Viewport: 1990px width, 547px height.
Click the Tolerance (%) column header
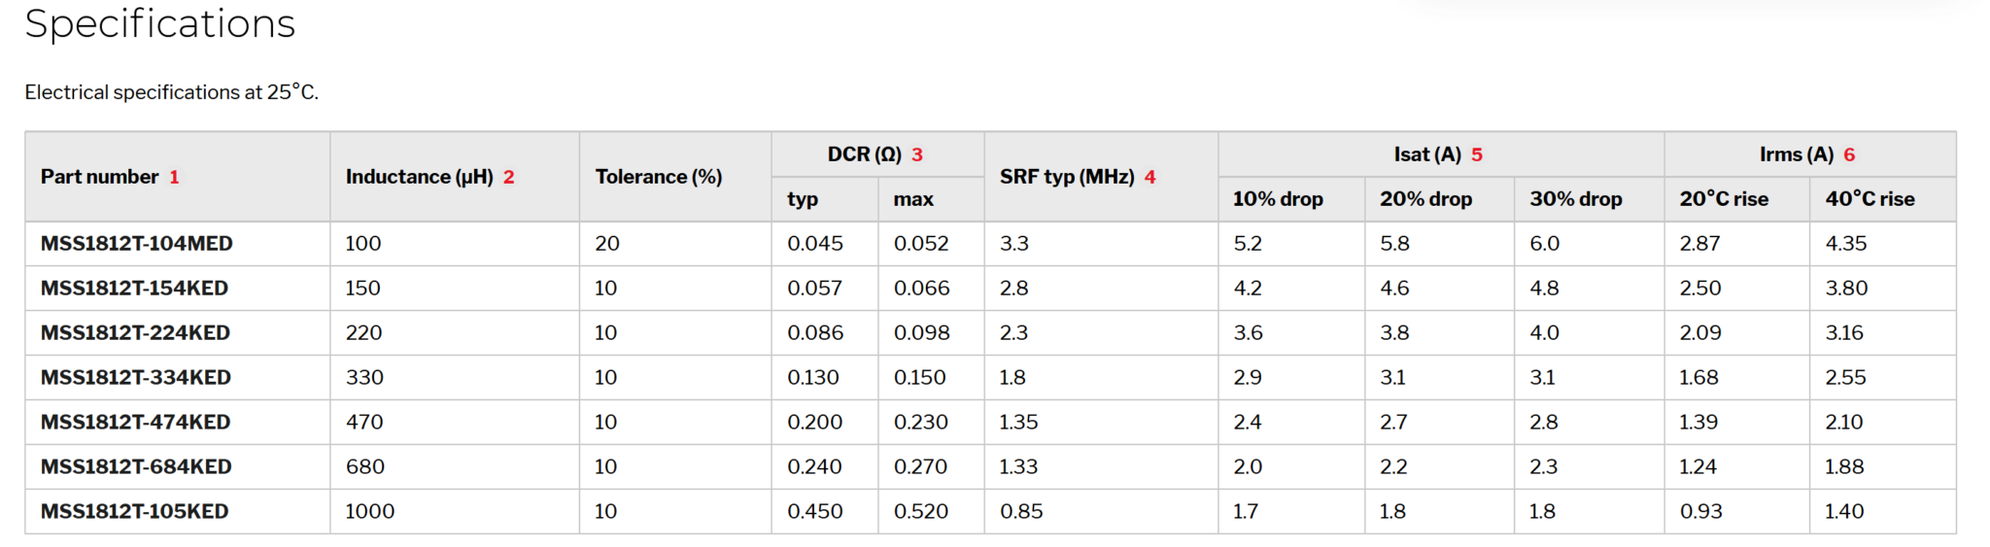(x=658, y=177)
